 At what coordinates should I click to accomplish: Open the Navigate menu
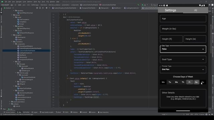[x=19, y=2]
